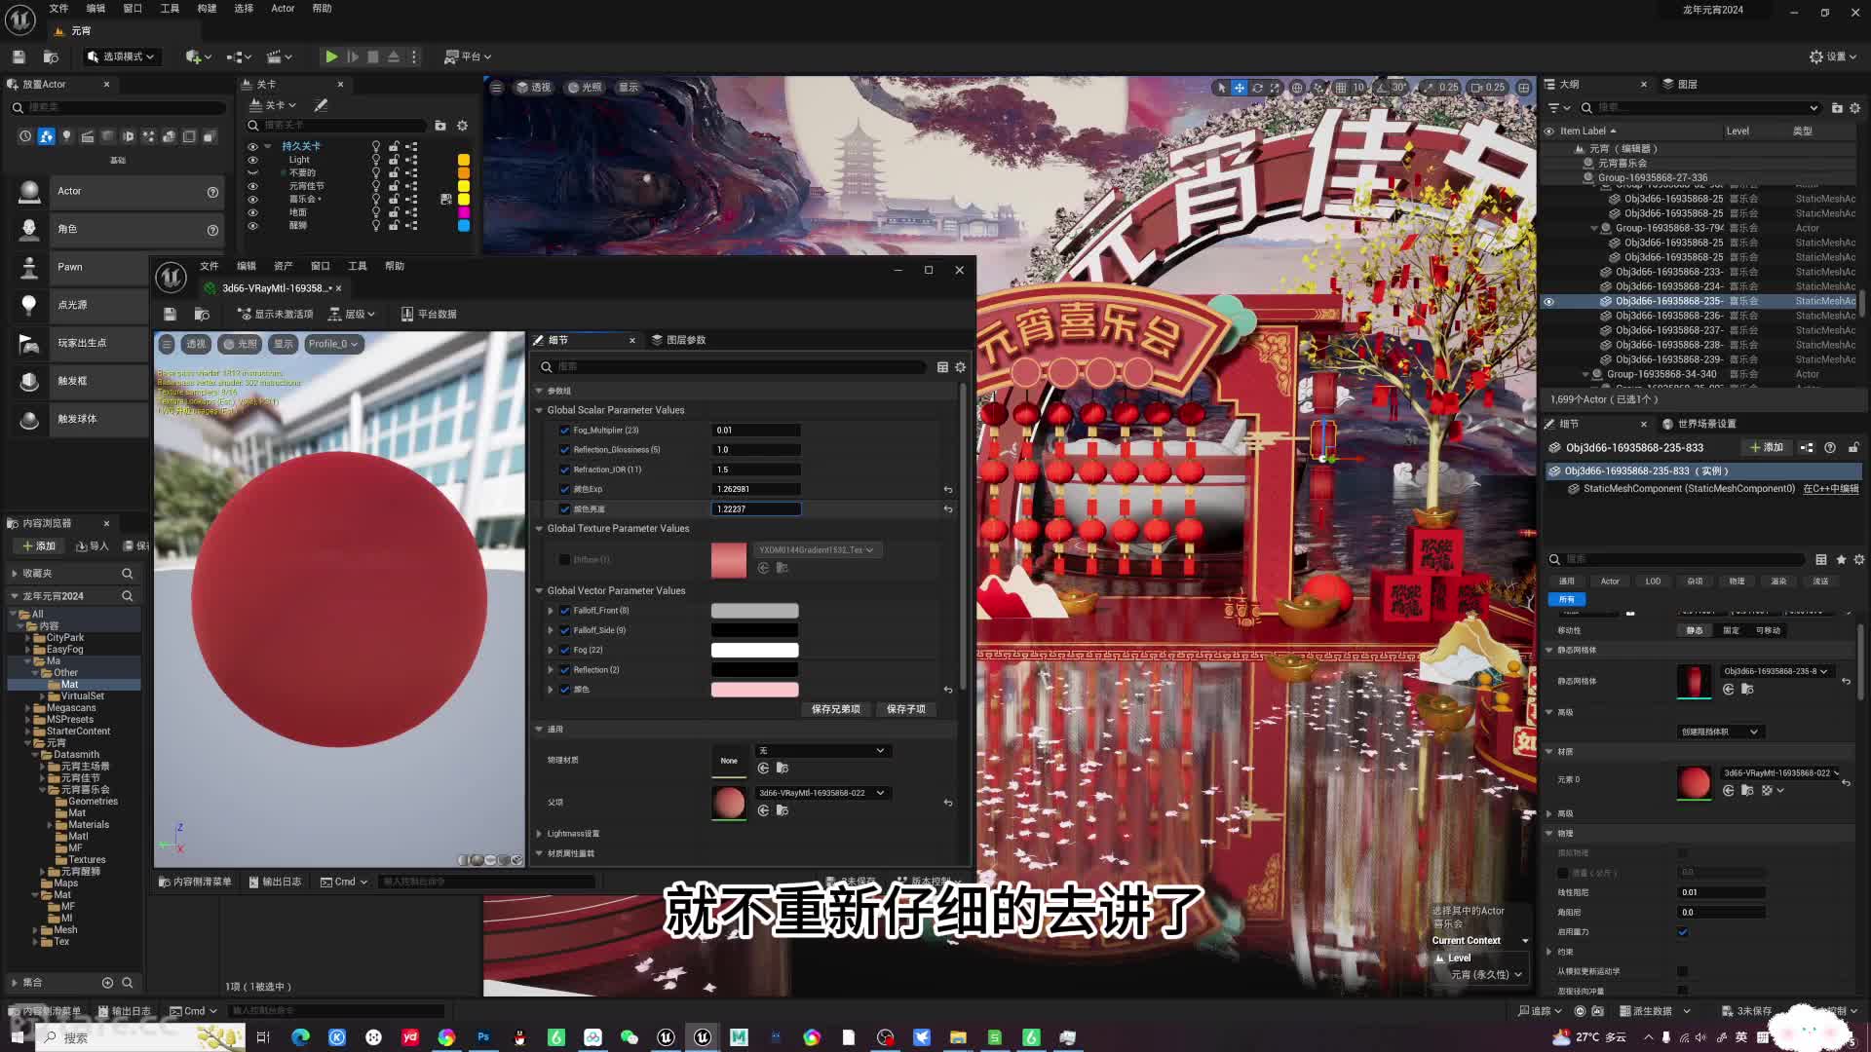
Task: Open the 层级 dropdown in material editor
Action: (x=352, y=314)
